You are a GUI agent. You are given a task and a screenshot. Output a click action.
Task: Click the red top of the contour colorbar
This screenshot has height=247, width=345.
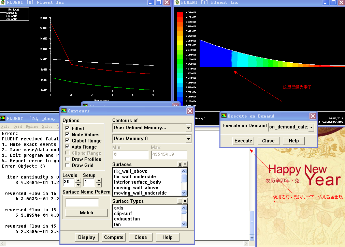click(180, 14)
